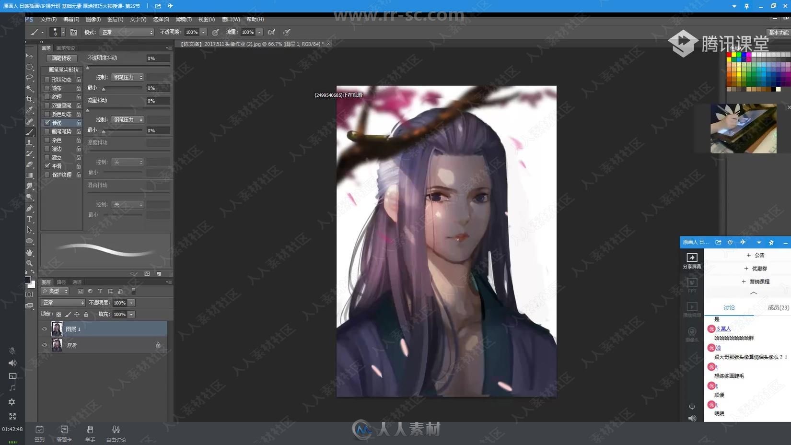Start 自由讨论 free discussion
791x445 pixels.
[116, 433]
